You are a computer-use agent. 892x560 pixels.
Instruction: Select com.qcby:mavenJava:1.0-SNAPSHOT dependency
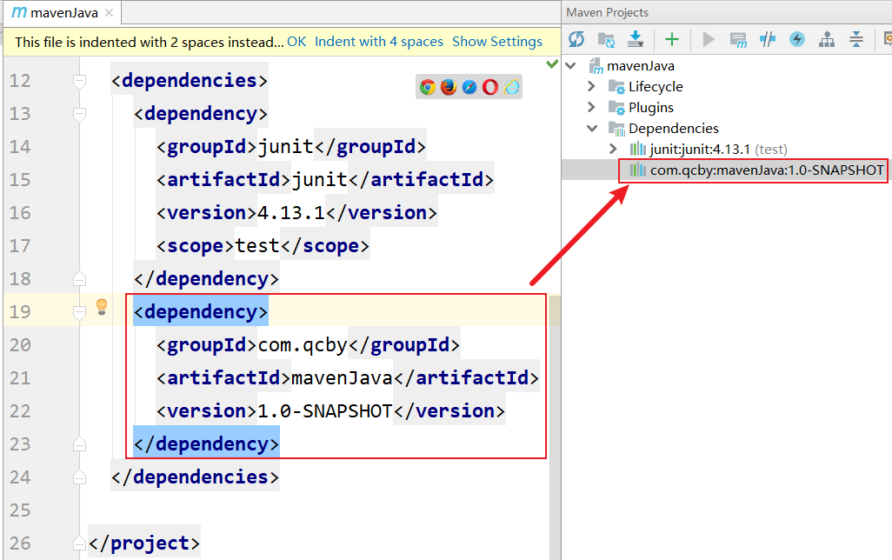(767, 170)
